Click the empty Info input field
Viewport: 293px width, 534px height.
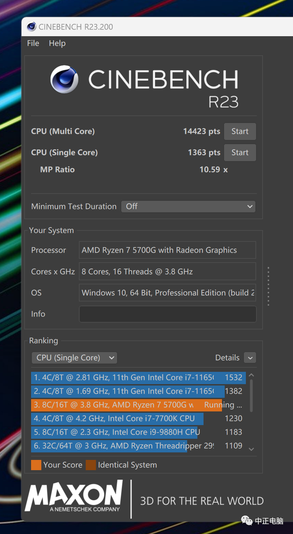click(x=167, y=314)
